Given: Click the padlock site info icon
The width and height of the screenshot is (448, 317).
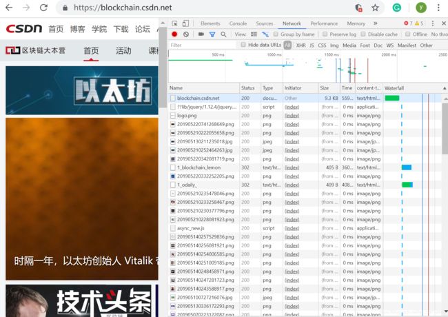Looking at the screenshot, I should click(65, 8).
